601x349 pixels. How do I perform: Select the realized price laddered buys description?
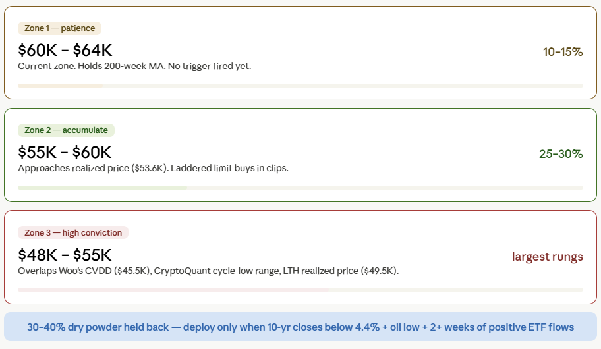point(154,168)
